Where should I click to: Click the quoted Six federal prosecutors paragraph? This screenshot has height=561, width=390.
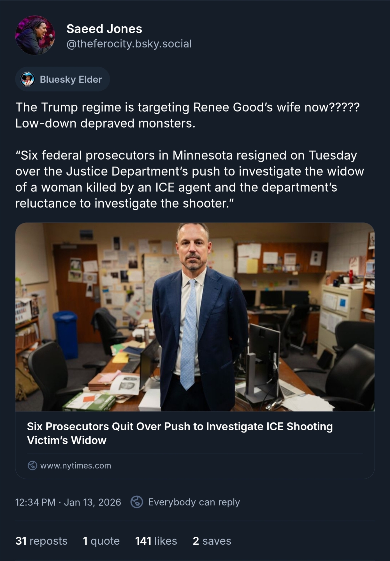[x=190, y=179]
